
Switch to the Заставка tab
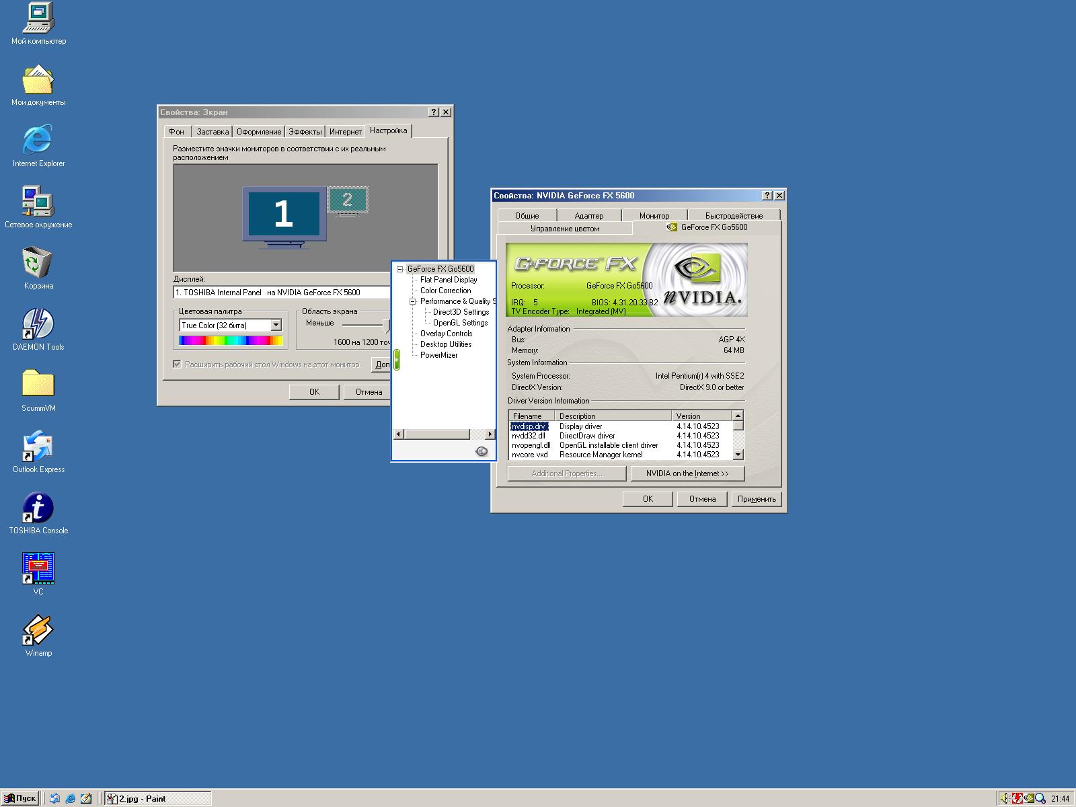[213, 132]
